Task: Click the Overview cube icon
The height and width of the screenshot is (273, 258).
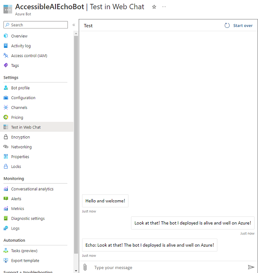Action: [x=6, y=36]
